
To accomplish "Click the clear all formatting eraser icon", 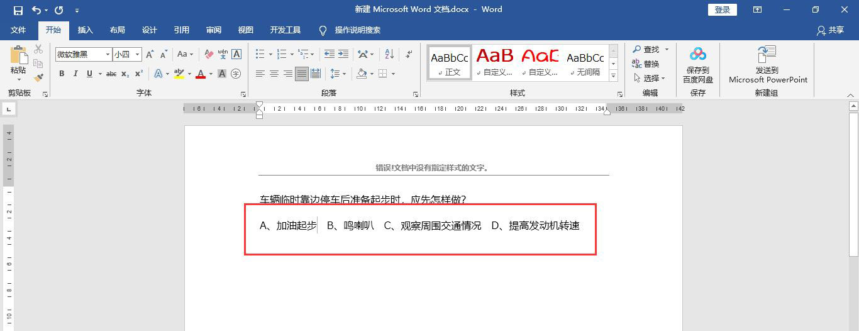I will (209, 55).
